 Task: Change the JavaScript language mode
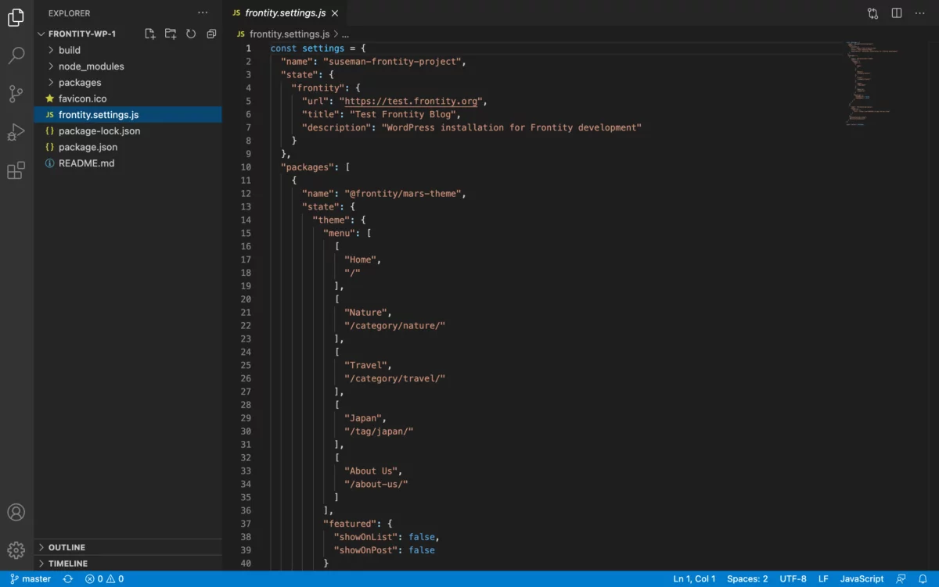(862, 579)
